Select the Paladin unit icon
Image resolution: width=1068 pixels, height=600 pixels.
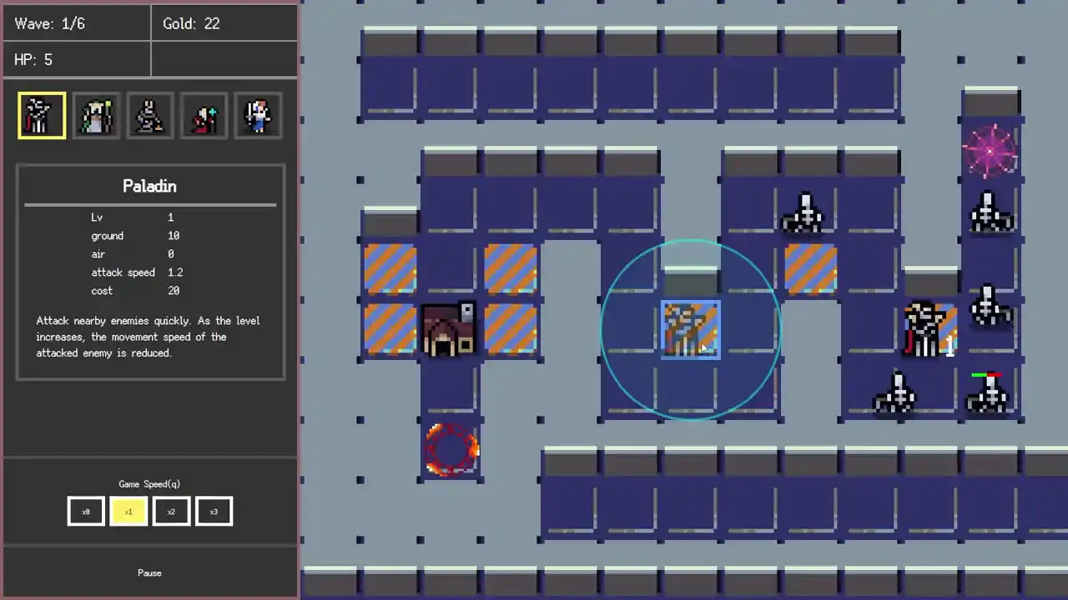pos(42,115)
